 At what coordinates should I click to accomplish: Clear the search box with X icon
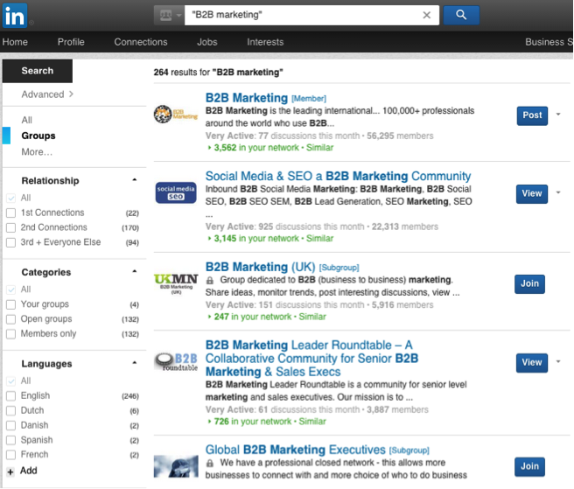coord(427,15)
